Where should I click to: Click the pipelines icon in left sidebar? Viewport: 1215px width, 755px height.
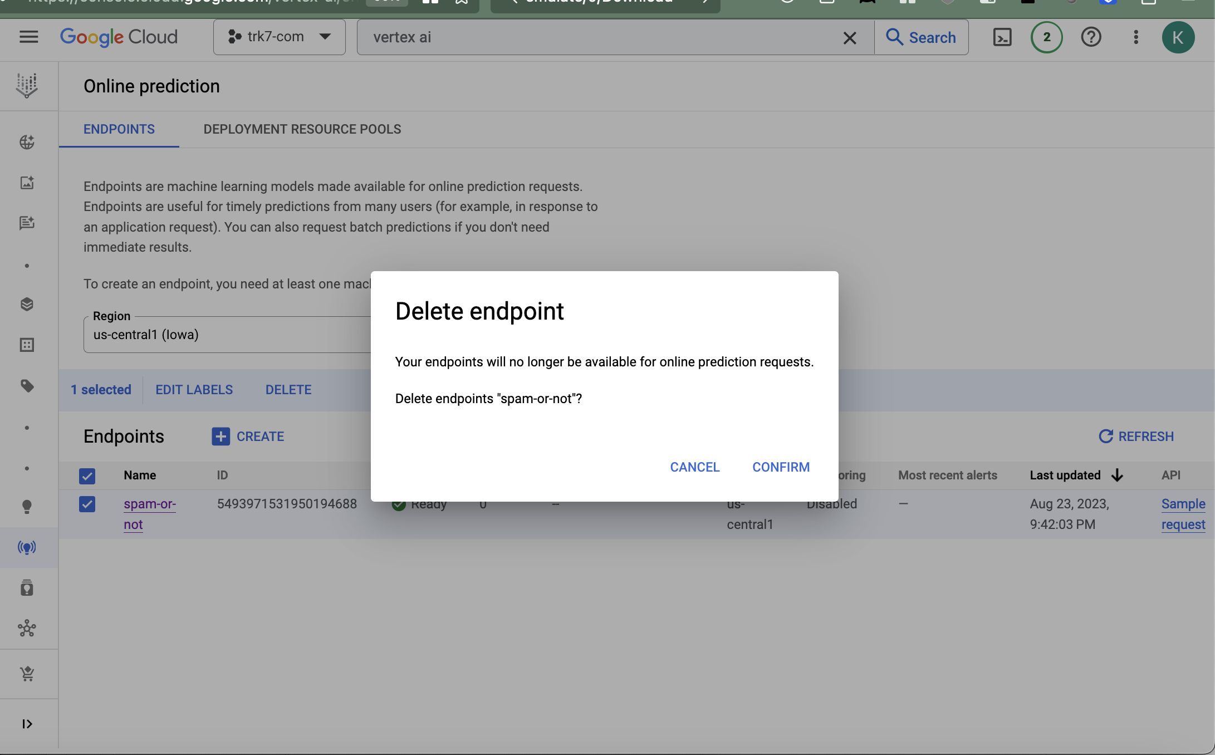(x=27, y=628)
